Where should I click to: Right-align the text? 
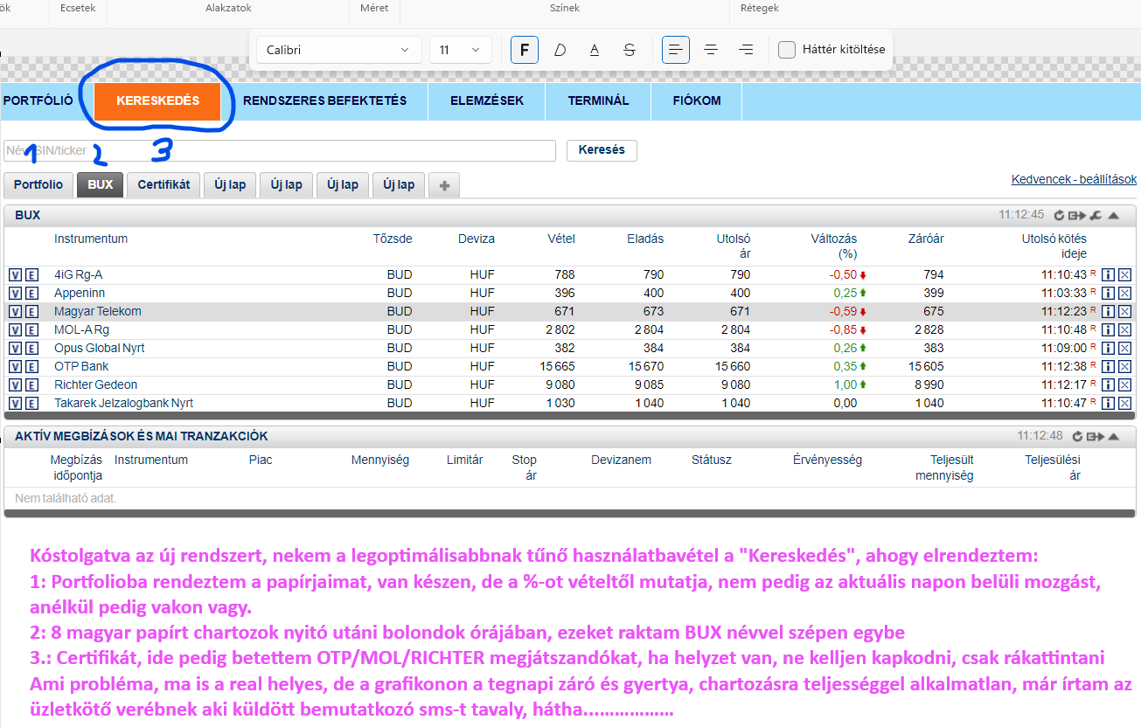(746, 50)
